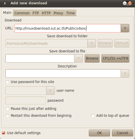Expand the URL history dropdown arrow
This screenshot has width=135, height=139.
tap(125, 28)
